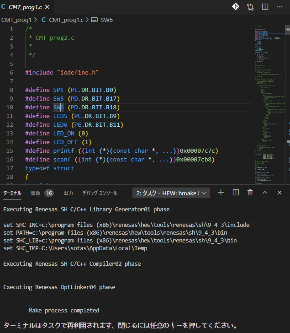Viewport: 290px width, 333px height.
Task: Click the "Compiler02 phase" terminal line
Action: tap(72, 263)
